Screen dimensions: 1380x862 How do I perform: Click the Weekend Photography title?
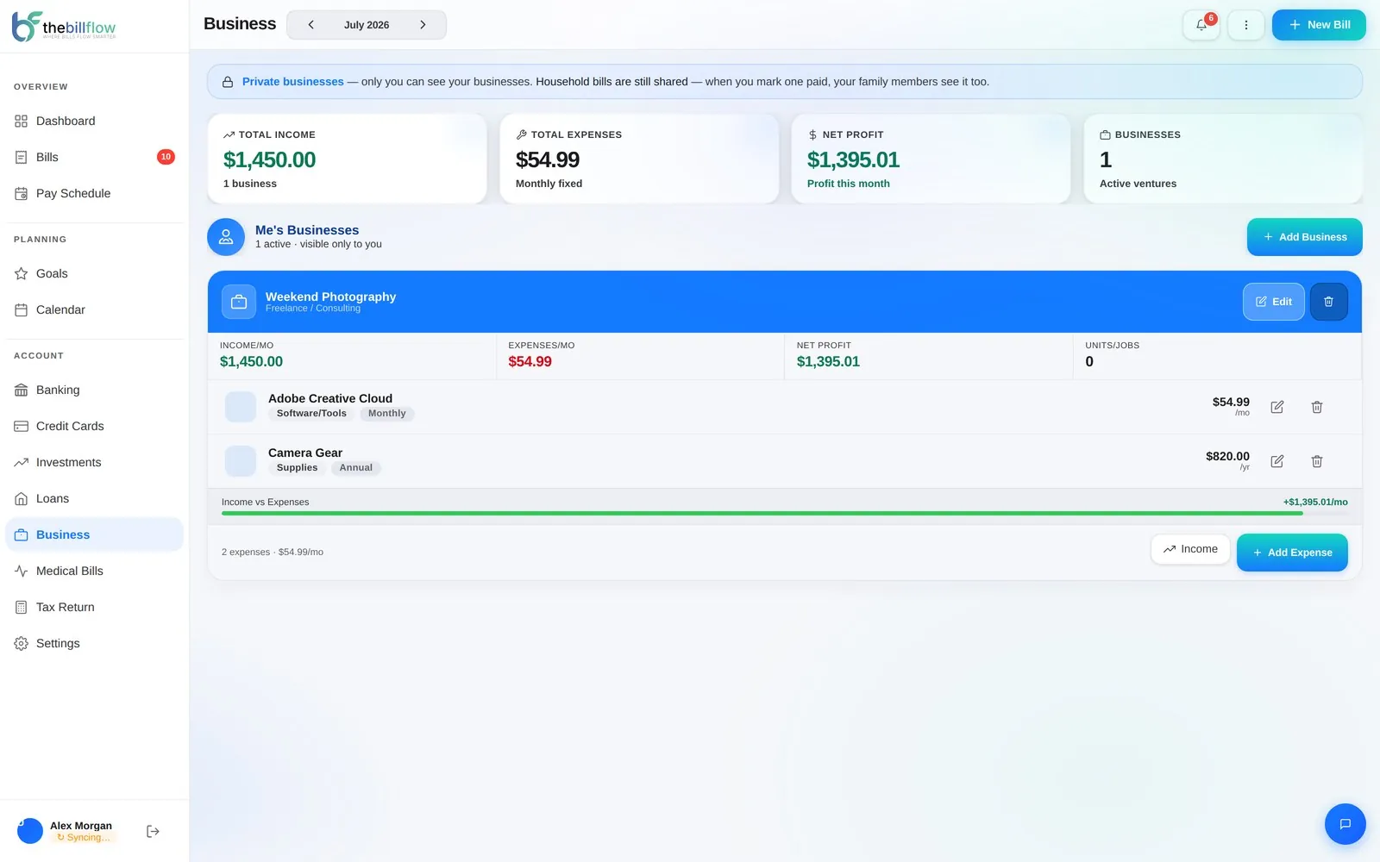pyautogui.click(x=330, y=297)
